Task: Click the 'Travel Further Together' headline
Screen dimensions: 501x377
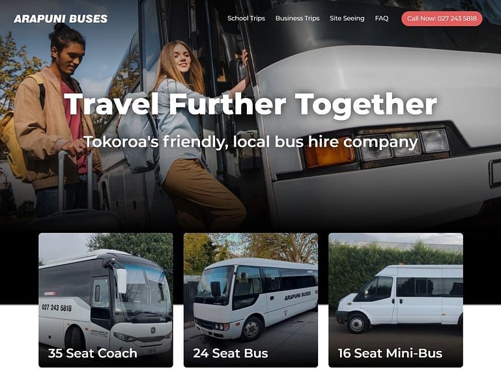Action: tap(250, 104)
